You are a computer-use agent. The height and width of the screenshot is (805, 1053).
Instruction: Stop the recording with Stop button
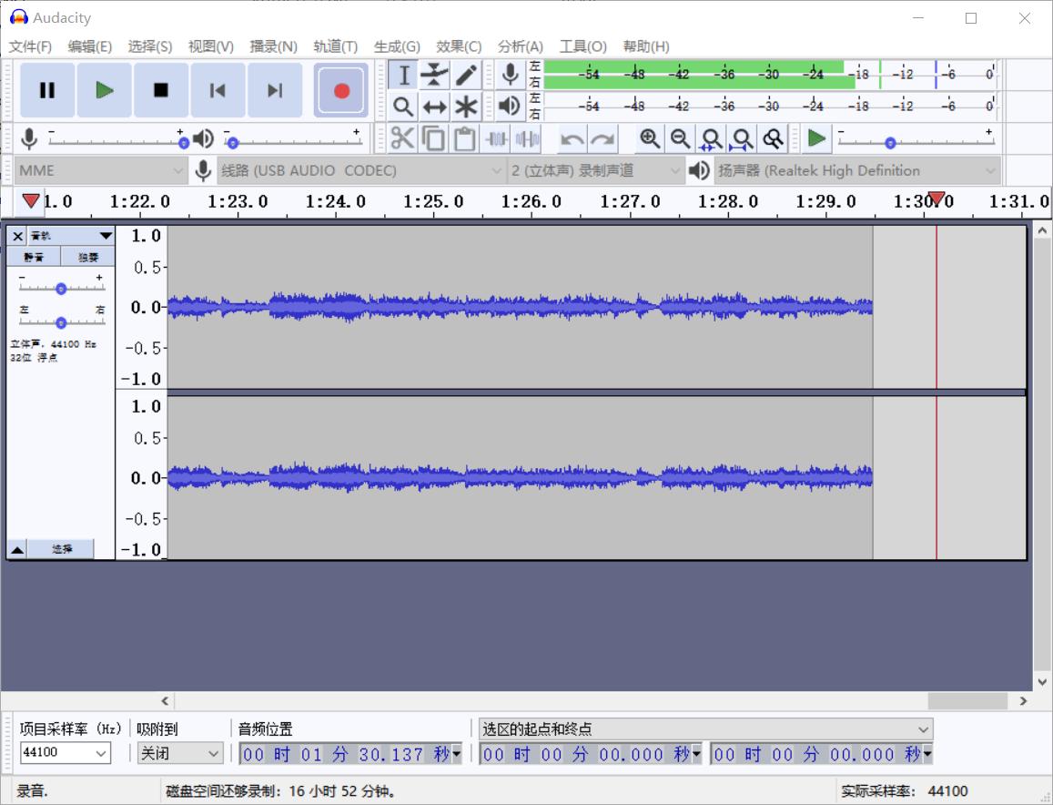(x=161, y=90)
